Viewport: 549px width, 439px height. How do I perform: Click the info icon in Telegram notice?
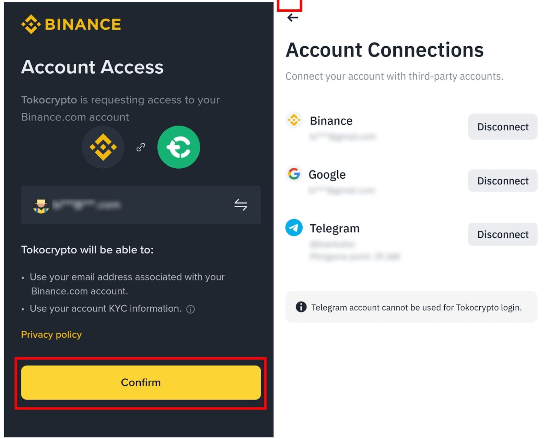[301, 307]
